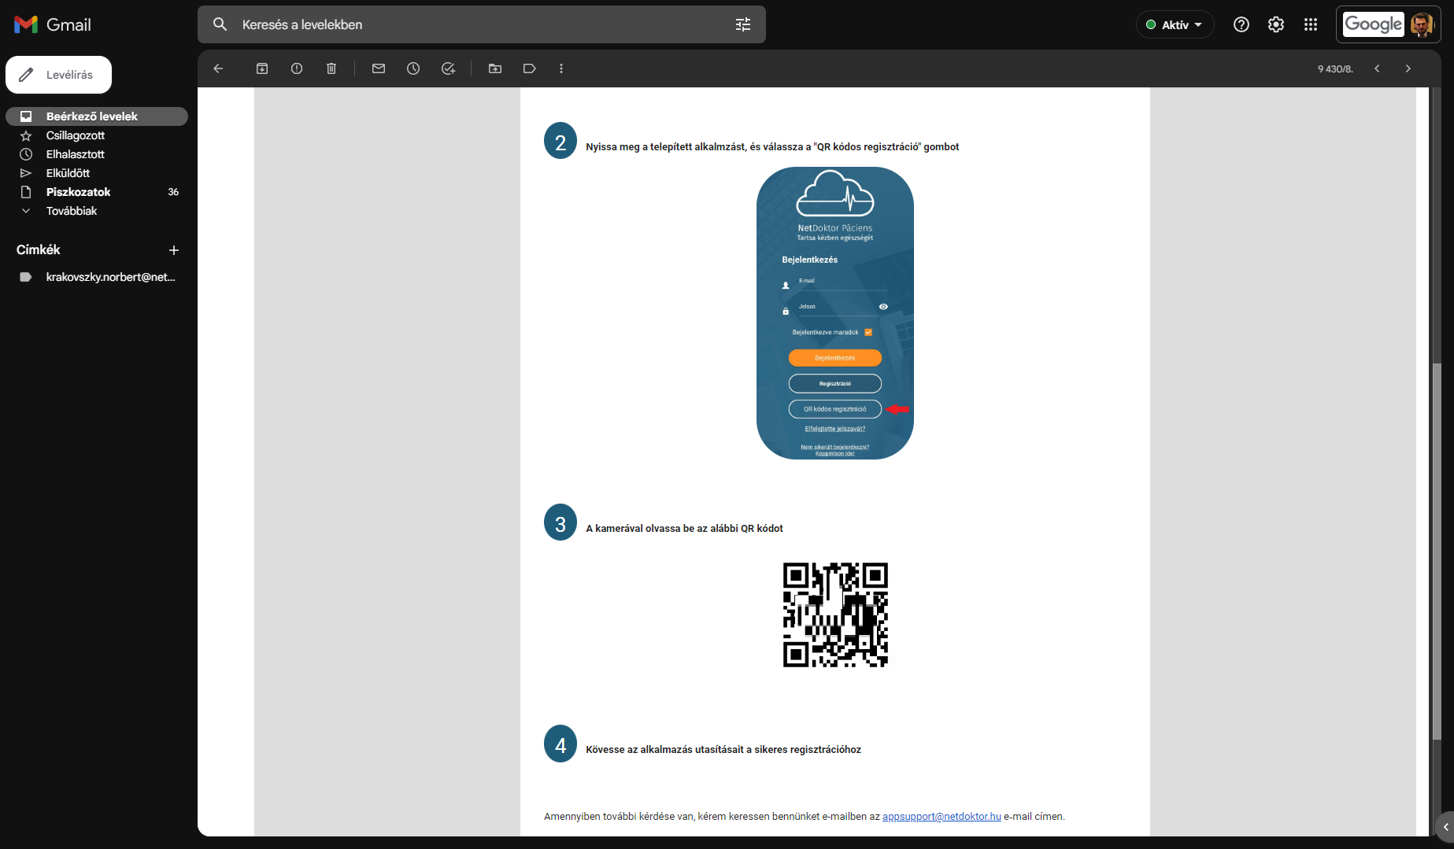Click the 9 430/8. message counter

coord(1335,69)
